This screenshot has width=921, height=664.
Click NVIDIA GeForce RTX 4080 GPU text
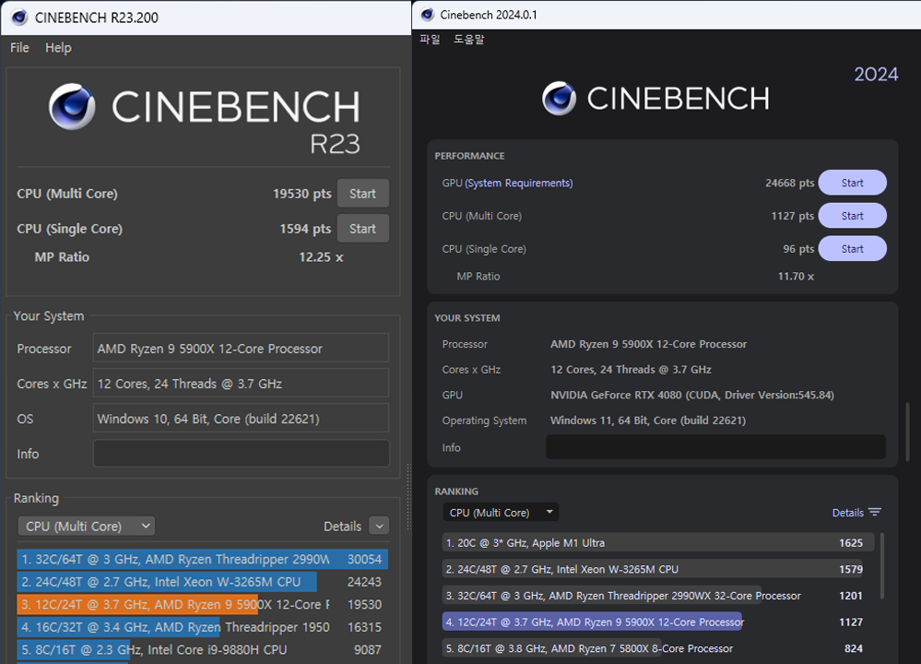(692, 395)
